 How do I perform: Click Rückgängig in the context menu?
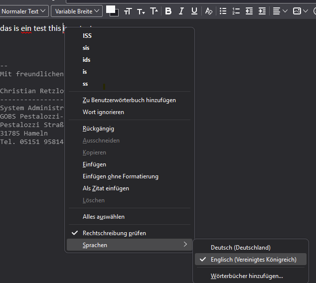tap(130, 129)
